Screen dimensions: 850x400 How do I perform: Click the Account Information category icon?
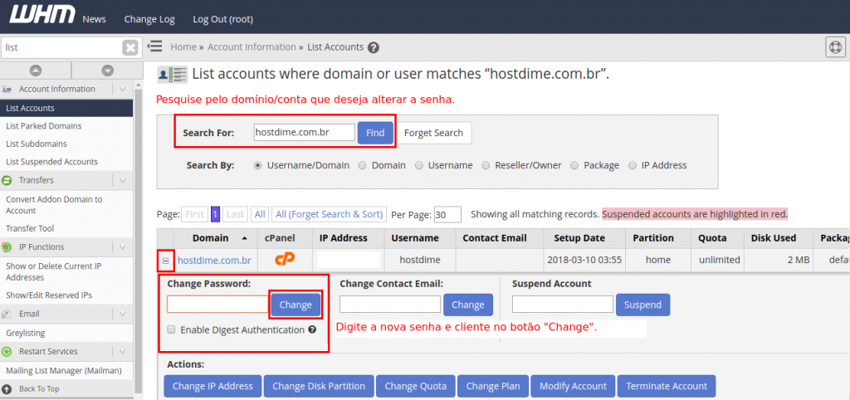coord(7,89)
